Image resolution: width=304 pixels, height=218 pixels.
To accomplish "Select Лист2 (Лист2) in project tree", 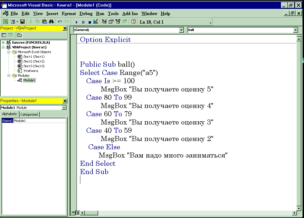I will 34,61.
